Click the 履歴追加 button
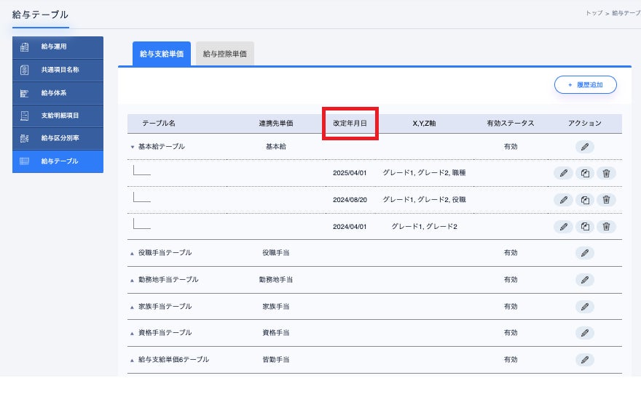 [585, 85]
